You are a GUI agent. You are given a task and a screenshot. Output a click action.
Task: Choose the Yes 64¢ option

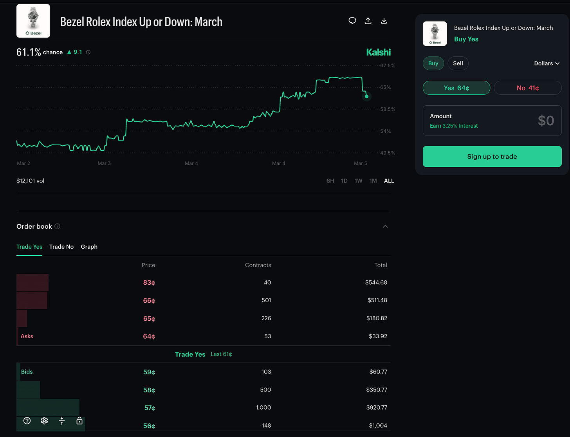[x=456, y=88]
